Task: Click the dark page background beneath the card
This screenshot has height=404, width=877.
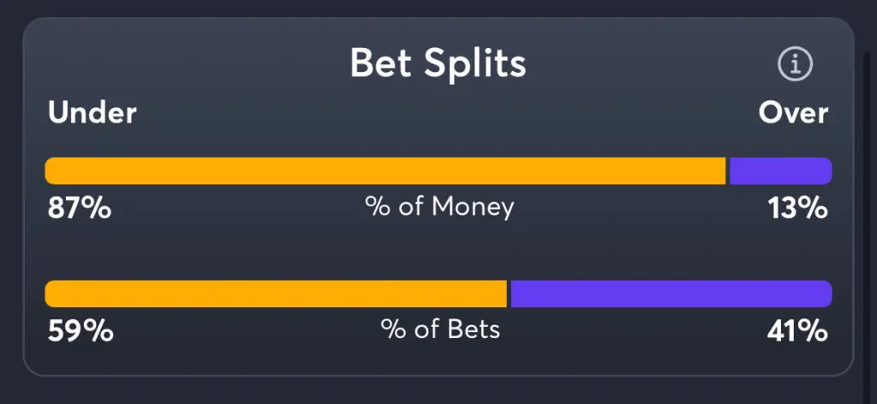Action: pos(438,392)
